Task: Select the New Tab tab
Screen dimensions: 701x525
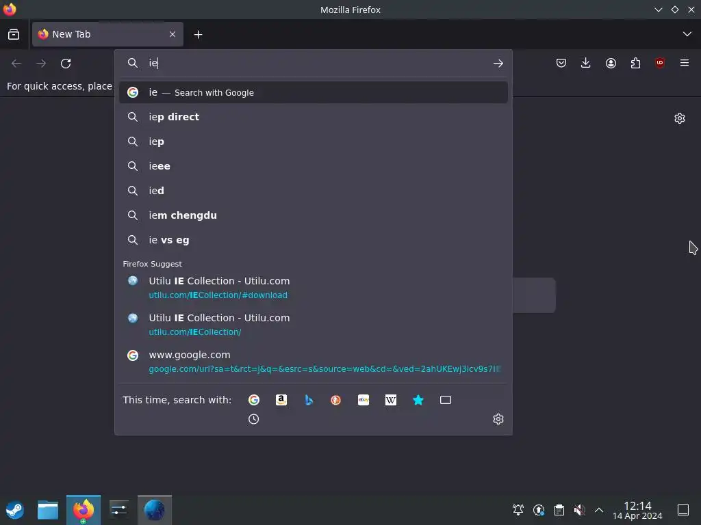Action: click(107, 34)
